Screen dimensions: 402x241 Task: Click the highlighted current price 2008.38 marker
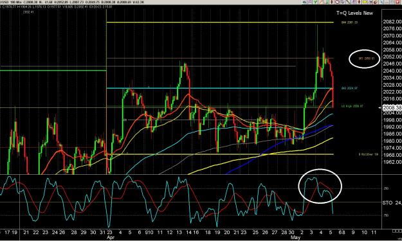[x=392, y=107]
